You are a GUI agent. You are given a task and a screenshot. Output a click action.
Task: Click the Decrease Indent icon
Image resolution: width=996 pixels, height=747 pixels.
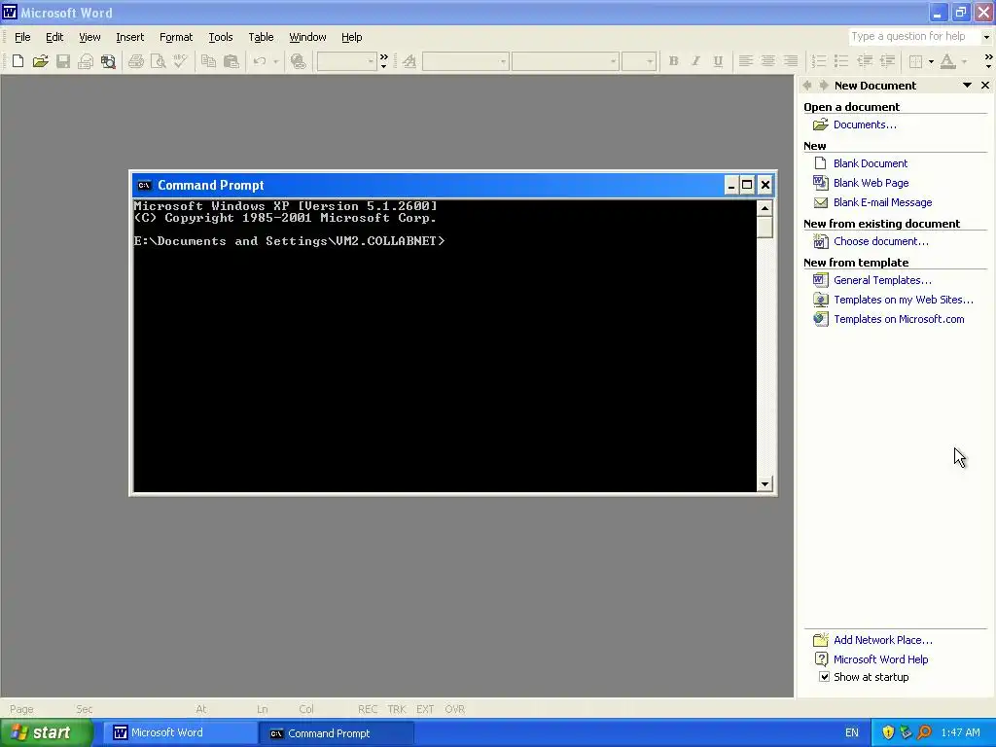click(865, 61)
